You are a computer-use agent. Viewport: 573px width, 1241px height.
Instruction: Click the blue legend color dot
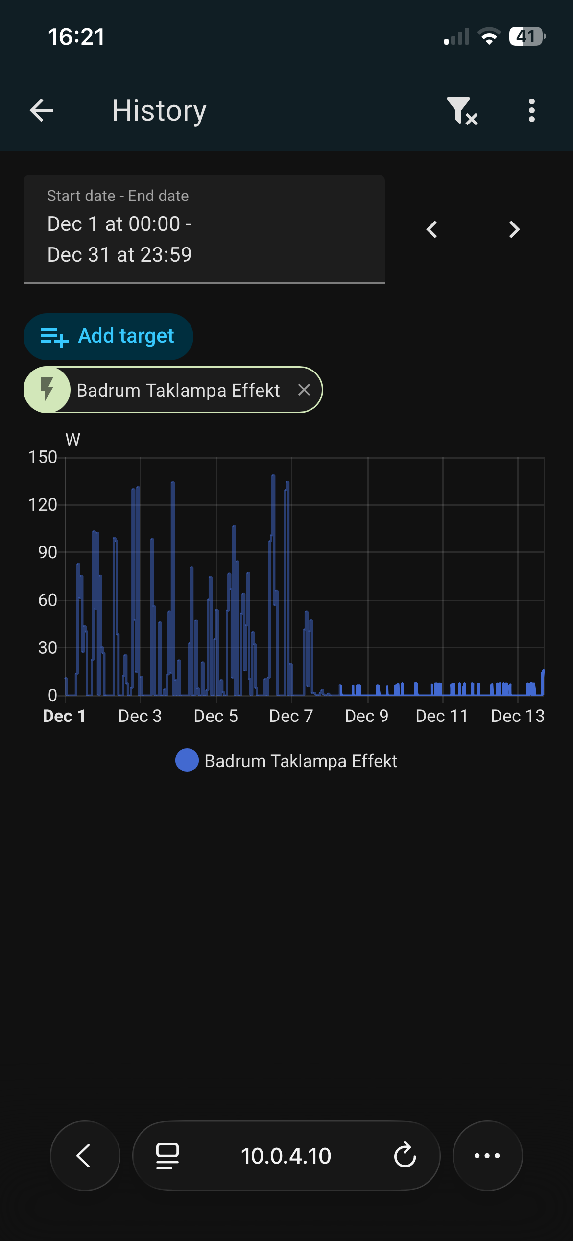[187, 761]
